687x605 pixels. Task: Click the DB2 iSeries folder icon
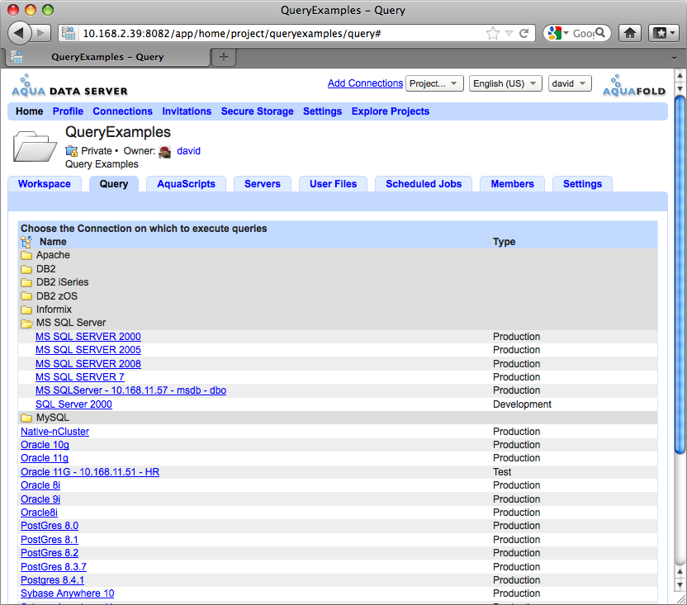click(26, 282)
